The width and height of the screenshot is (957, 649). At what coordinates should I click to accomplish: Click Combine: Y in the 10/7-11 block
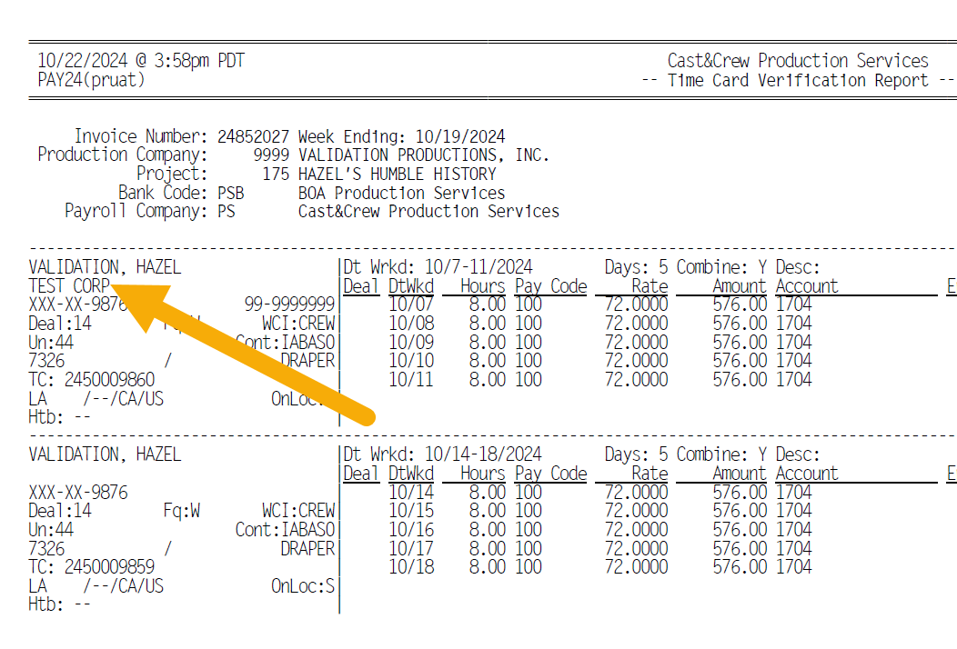tap(721, 267)
